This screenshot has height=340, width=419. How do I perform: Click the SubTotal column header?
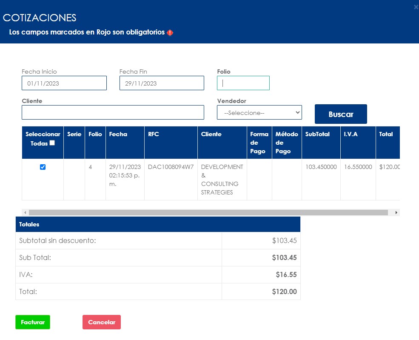pyautogui.click(x=317, y=134)
